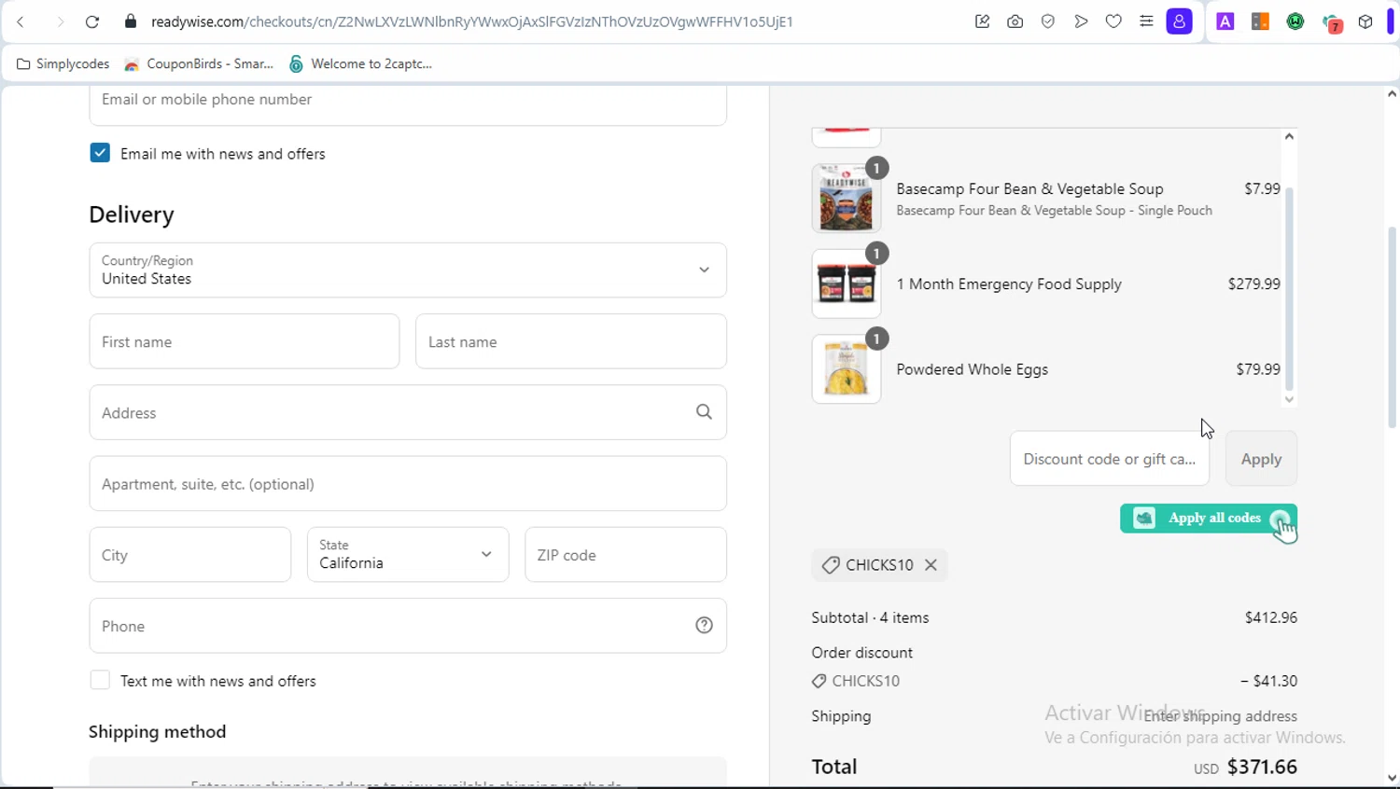Open the purple 'A' extension
The image size is (1400, 789).
(x=1225, y=21)
